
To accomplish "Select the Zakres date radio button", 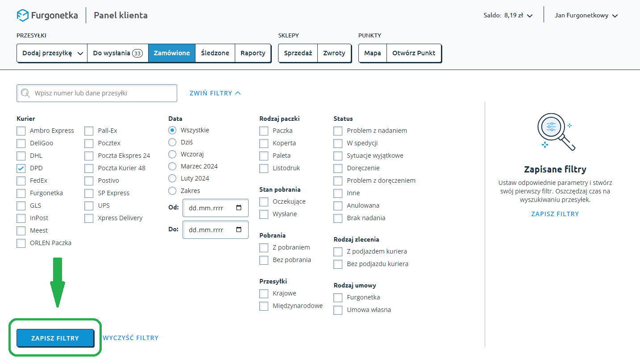I will click(x=172, y=191).
